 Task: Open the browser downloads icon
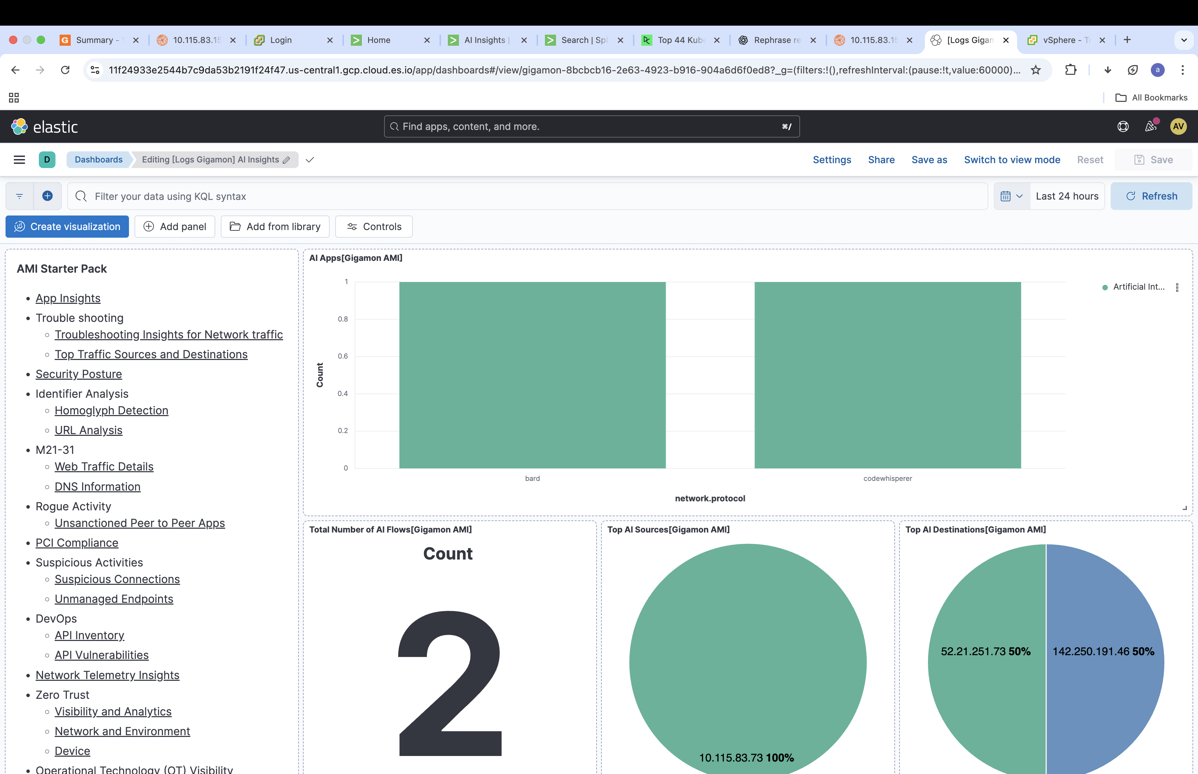1108,70
